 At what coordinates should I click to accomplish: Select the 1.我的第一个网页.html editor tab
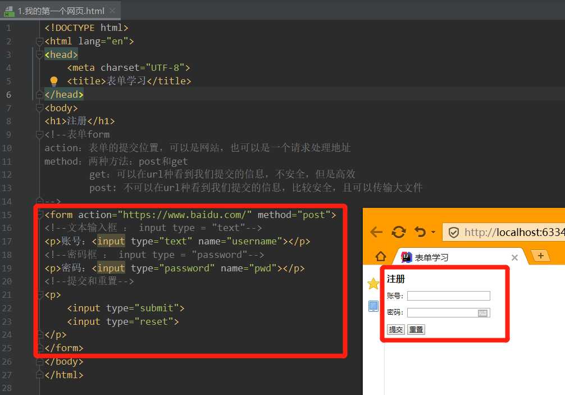coord(60,11)
